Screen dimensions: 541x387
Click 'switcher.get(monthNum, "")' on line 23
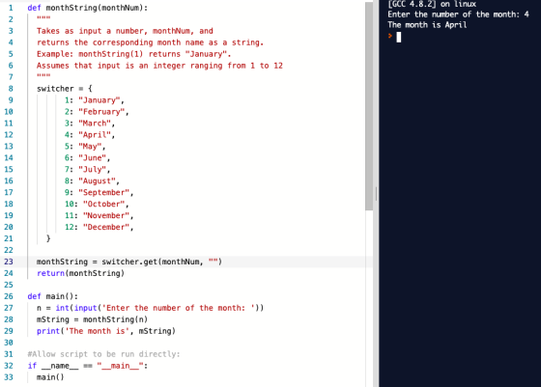click(162, 262)
